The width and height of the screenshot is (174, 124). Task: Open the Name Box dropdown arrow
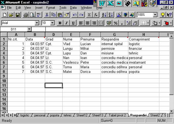click(x=29, y=29)
